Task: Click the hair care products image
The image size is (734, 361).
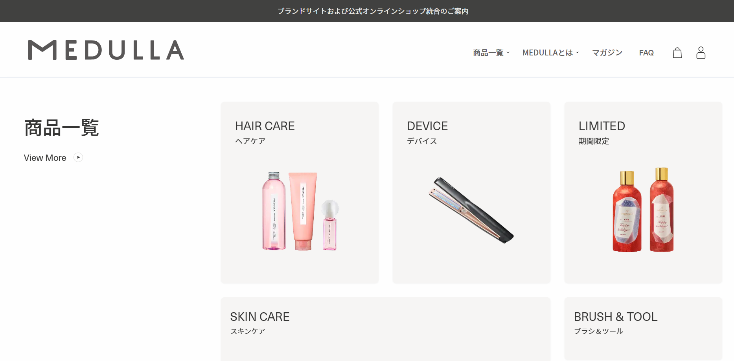Action: [300, 211]
